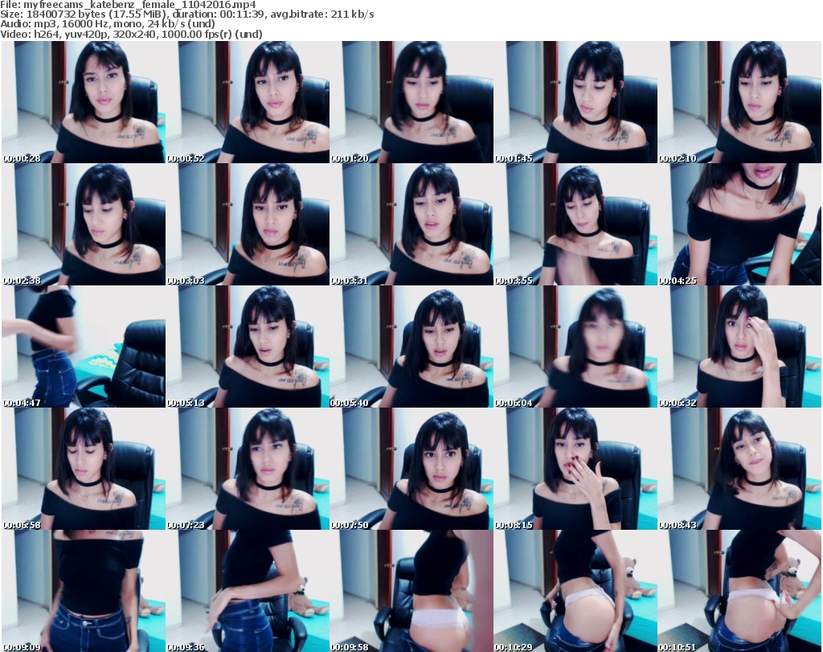This screenshot has width=823, height=652.
Task: Pick the frame stamped 00:04:47
Action: tap(84, 347)
